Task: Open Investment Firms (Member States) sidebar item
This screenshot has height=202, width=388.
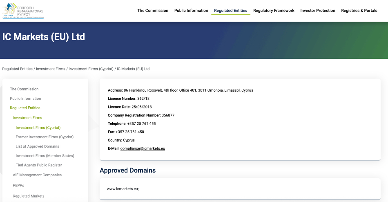Action: pyautogui.click(x=45, y=156)
